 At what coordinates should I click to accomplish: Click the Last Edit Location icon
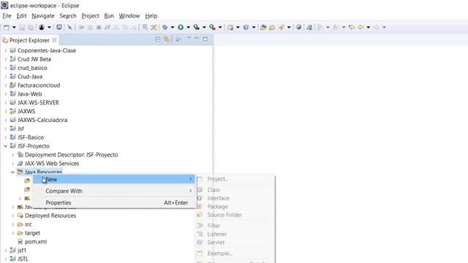tap(352, 27)
